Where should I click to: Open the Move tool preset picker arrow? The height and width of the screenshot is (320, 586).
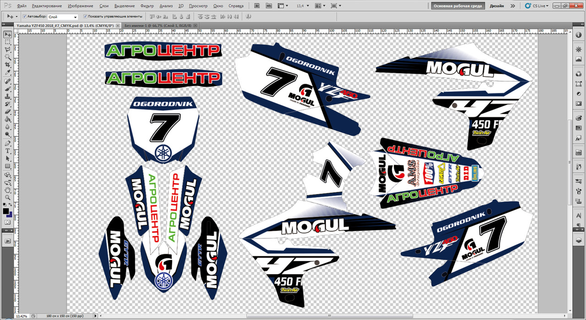(x=16, y=16)
